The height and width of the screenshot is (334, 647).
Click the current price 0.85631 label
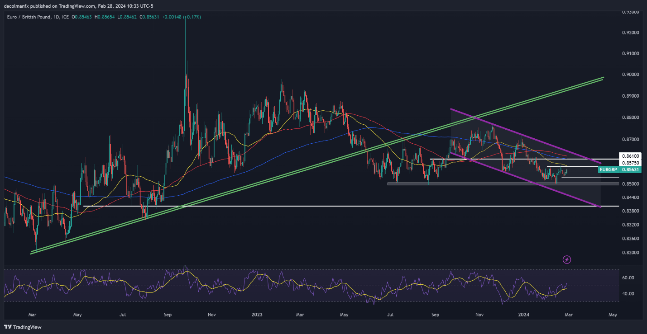(630, 170)
